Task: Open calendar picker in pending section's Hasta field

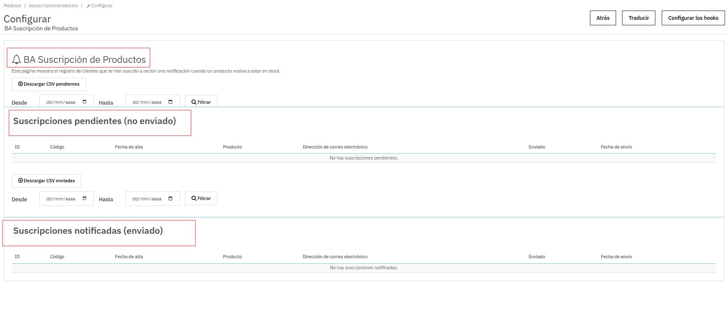Action: point(171,102)
